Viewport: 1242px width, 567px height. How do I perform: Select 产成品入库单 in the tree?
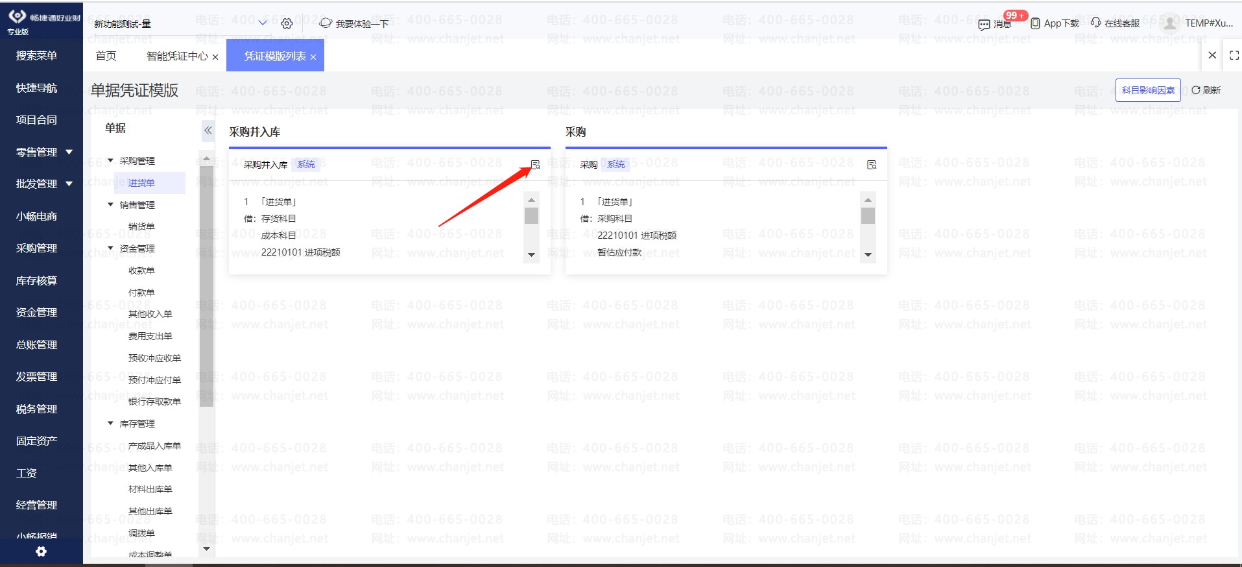pos(154,446)
